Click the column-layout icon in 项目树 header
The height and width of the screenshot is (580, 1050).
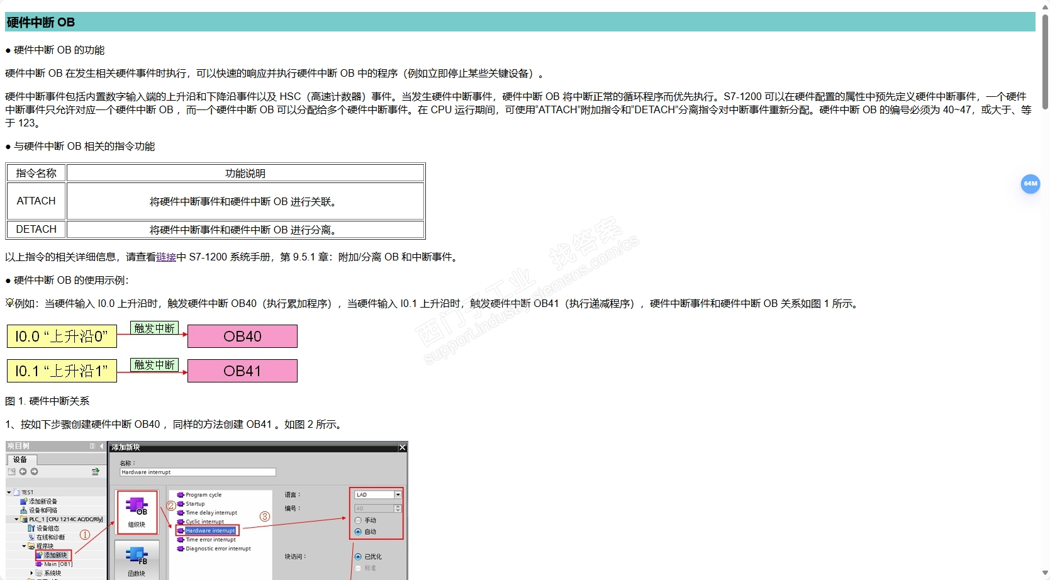click(x=92, y=446)
